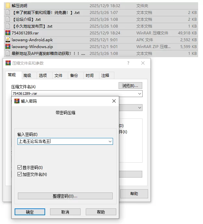The image size is (203, 224).
Task: Click the date 2025/12/9 18:24
Action: pos(105,33)
